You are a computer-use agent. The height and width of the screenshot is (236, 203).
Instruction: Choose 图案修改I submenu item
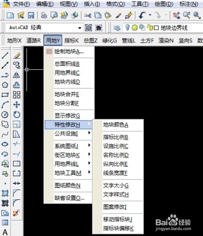pyautogui.click(x=118, y=207)
